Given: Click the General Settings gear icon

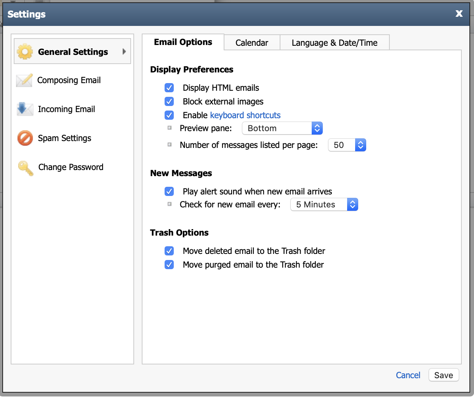Looking at the screenshot, I should click(x=25, y=51).
